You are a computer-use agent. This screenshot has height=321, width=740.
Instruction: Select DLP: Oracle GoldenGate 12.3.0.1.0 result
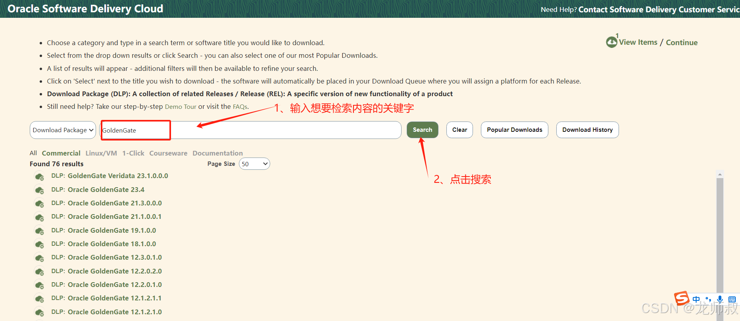(x=106, y=257)
